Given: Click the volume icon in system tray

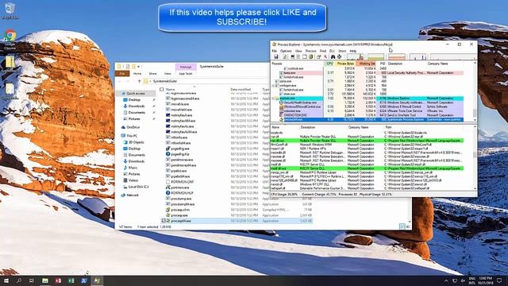Looking at the screenshot, I should click(463, 280).
